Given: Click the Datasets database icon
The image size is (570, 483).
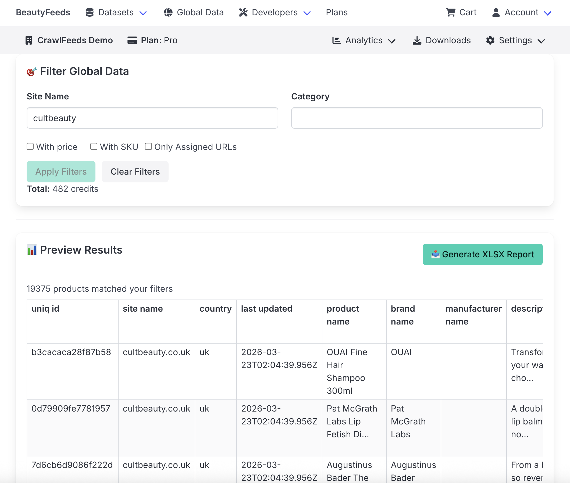Looking at the screenshot, I should coord(89,12).
